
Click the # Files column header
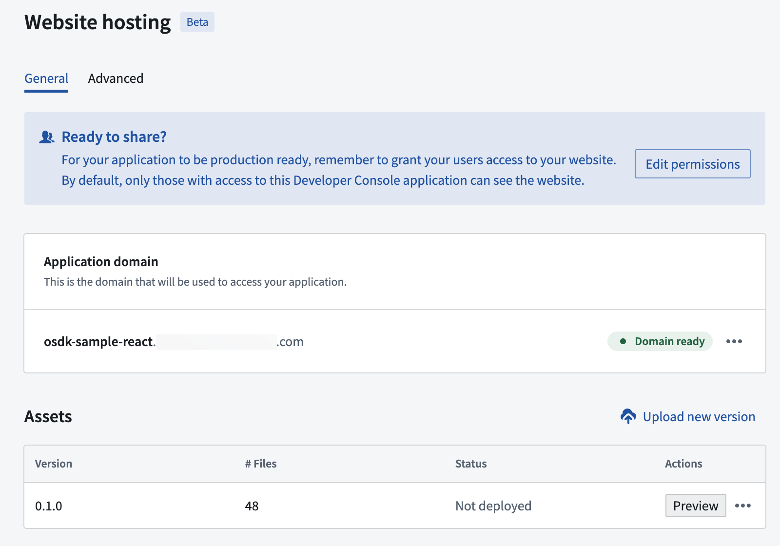coord(261,464)
